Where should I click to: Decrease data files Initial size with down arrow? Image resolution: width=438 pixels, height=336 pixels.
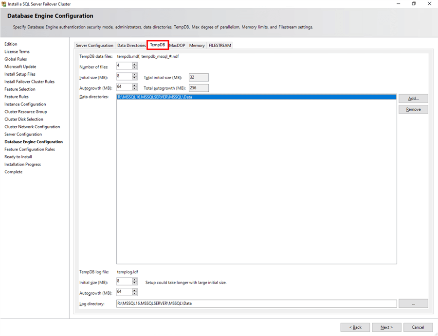point(135,78)
